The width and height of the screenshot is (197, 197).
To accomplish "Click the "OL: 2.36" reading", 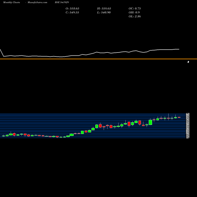I will 135,16.
